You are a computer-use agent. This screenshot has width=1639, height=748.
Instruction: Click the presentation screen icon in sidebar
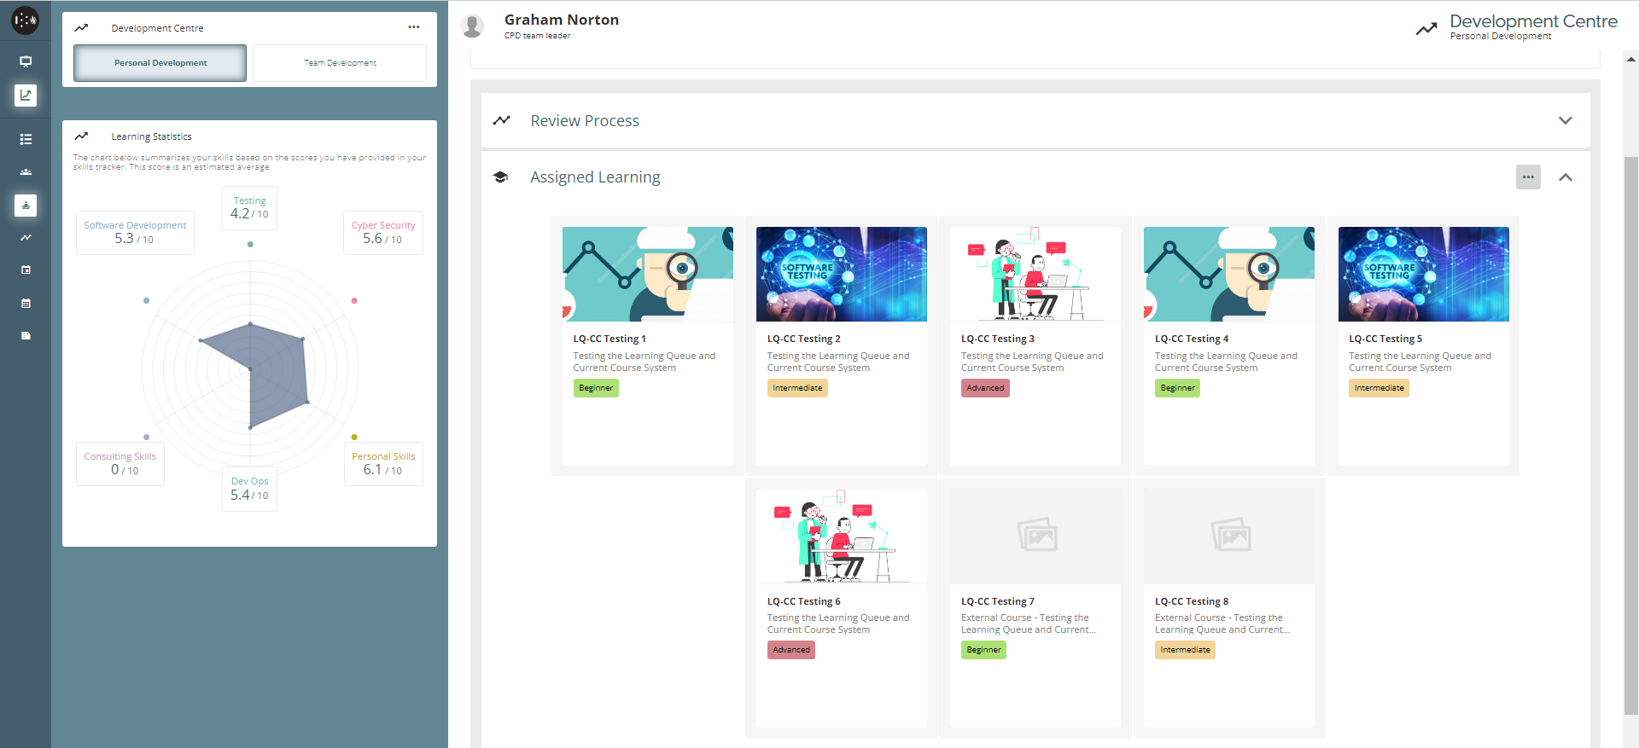point(26,61)
